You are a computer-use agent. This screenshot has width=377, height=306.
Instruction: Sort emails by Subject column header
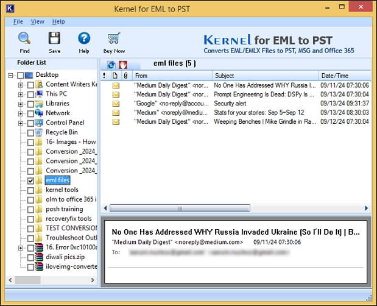pyautogui.click(x=266, y=76)
